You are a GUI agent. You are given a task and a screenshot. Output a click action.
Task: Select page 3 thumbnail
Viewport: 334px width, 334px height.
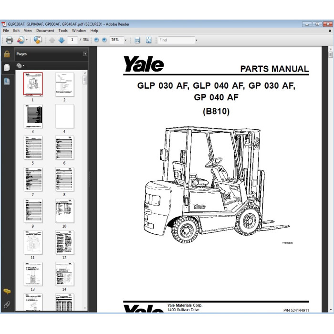point(33,116)
